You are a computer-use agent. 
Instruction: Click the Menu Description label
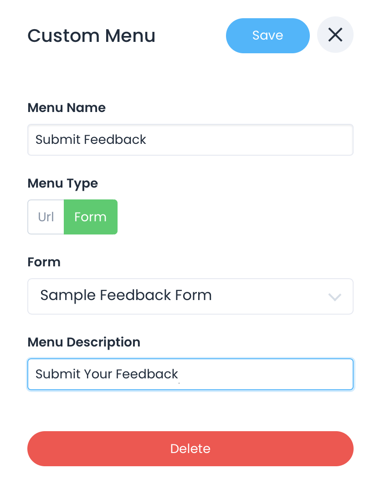pos(84,342)
